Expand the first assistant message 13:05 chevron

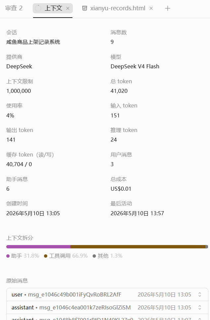(x=200, y=307)
